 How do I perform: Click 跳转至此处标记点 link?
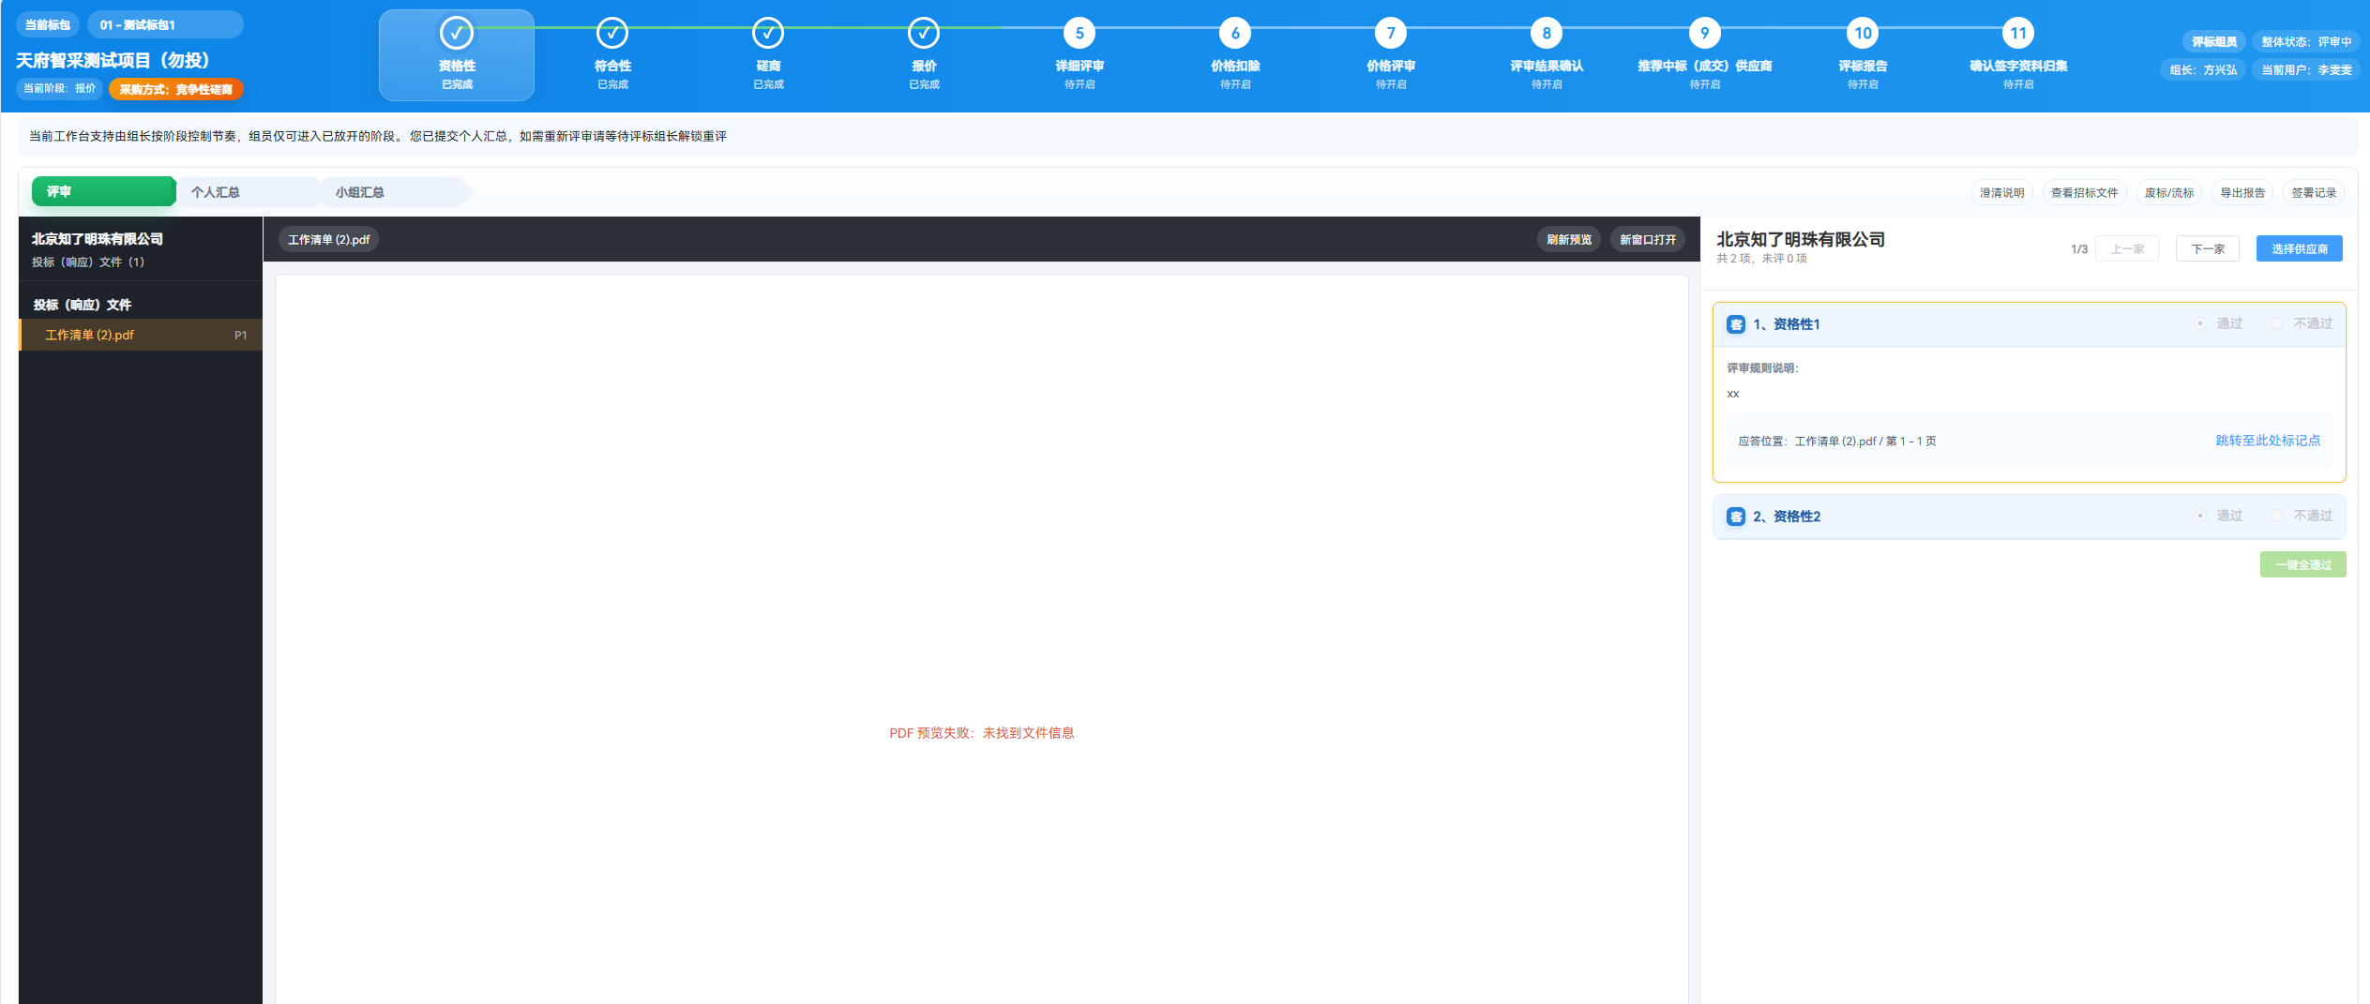coord(2268,441)
